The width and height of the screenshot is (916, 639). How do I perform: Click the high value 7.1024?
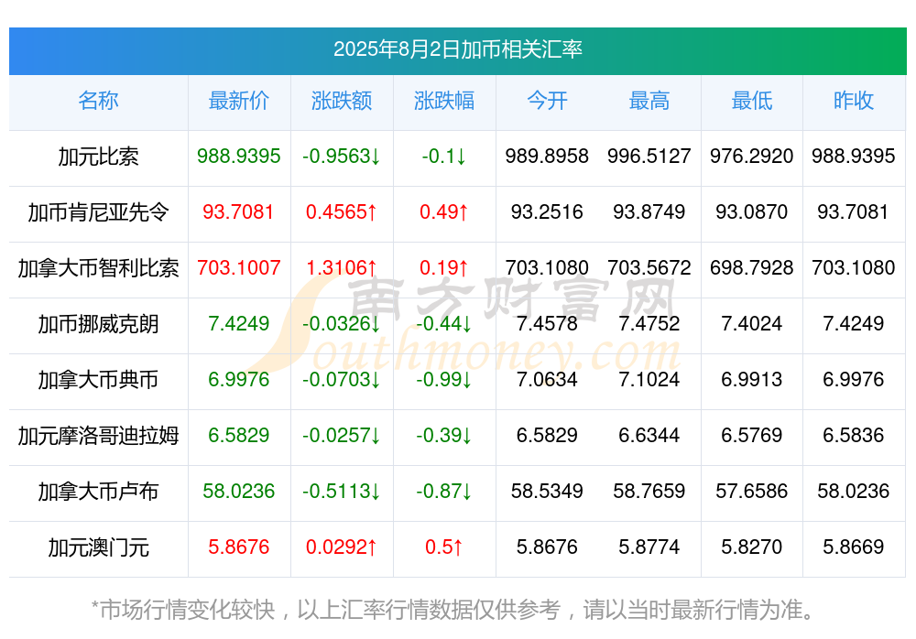point(649,380)
